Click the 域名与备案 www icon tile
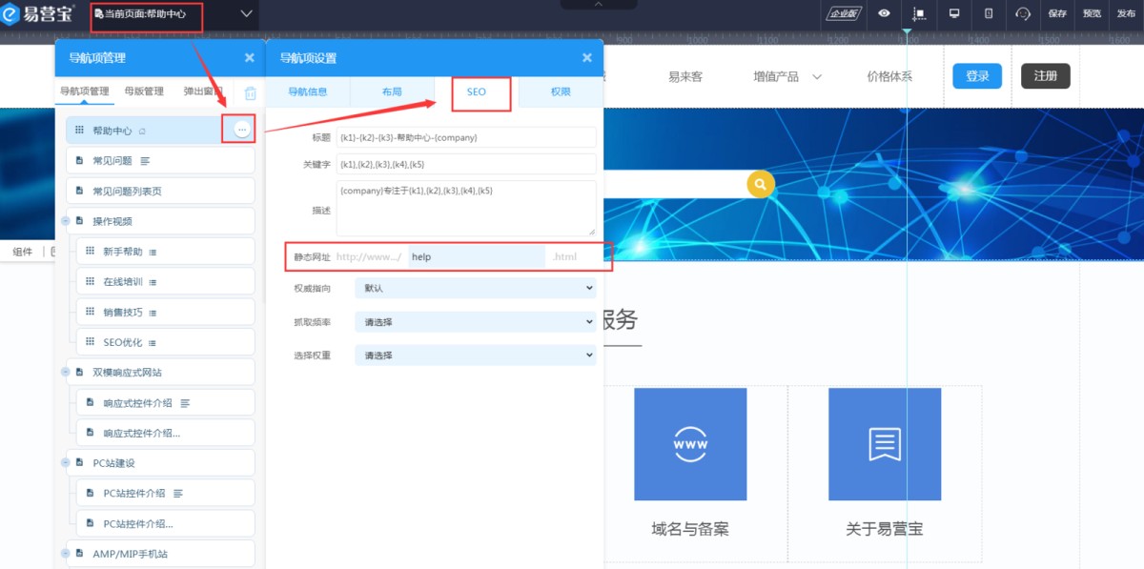This screenshot has width=1144, height=569. click(x=690, y=444)
